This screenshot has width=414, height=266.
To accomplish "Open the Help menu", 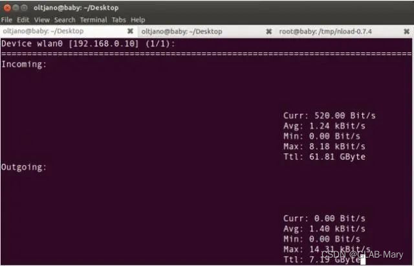I will click(138, 20).
